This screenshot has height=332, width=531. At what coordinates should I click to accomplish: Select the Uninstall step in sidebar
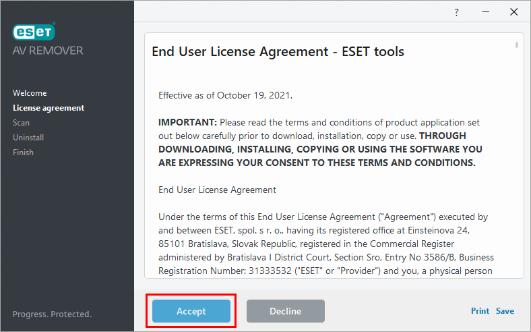tap(28, 138)
